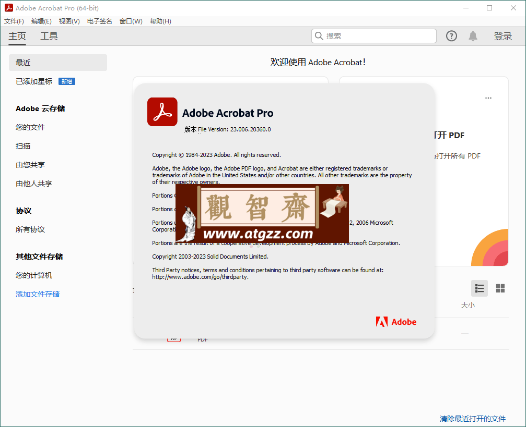Maximize the Acrobat window
Viewport: 526px width, 427px height.
(x=489, y=8)
